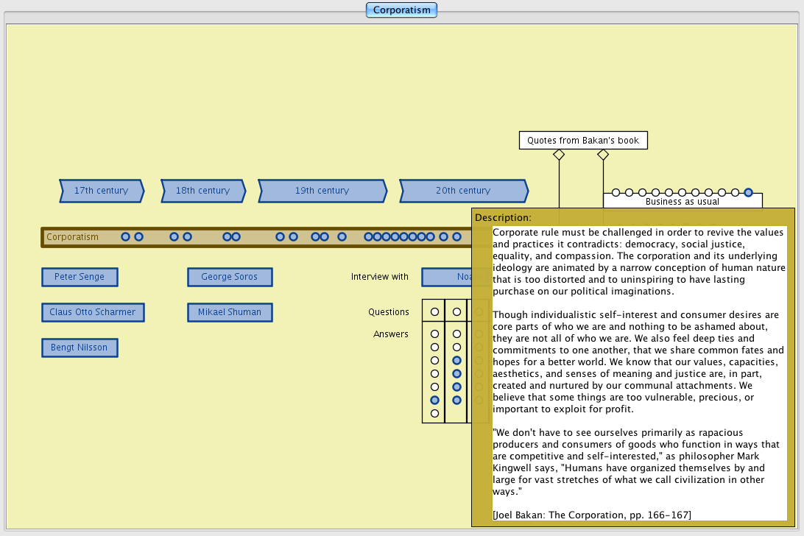Viewport: 804px width, 536px height.
Task: Select the 19th century arrow box
Action: click(x=322, y=191)
